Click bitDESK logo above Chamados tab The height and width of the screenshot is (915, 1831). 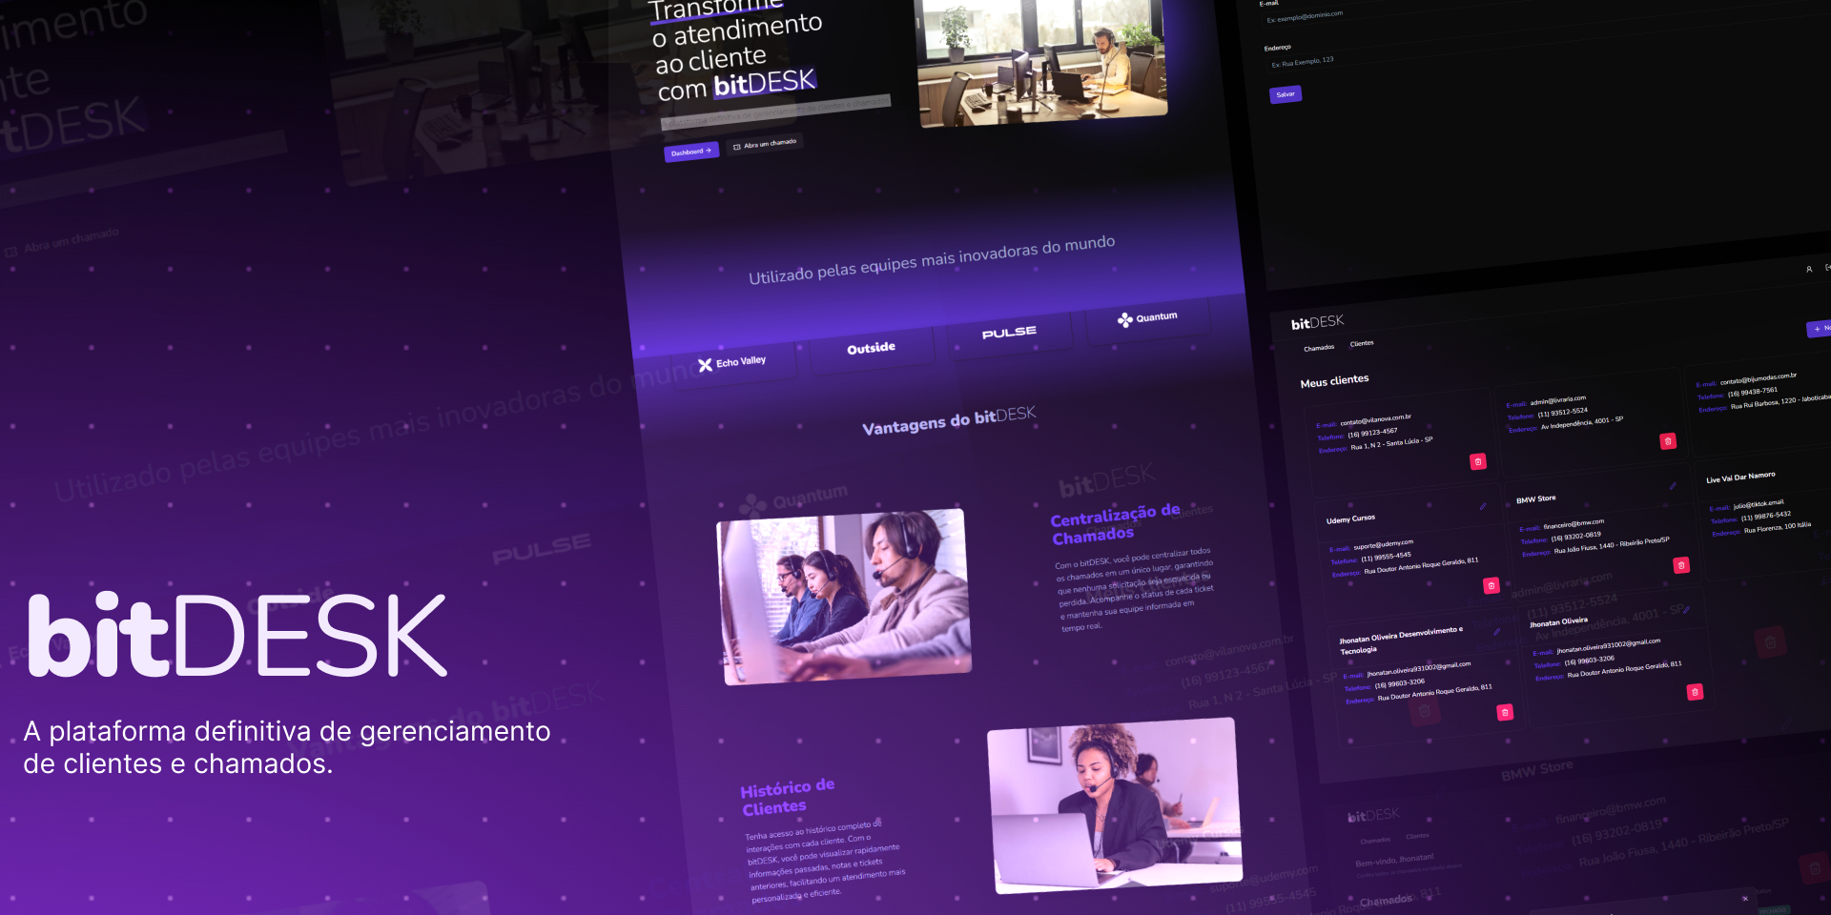click(1318, 322)
